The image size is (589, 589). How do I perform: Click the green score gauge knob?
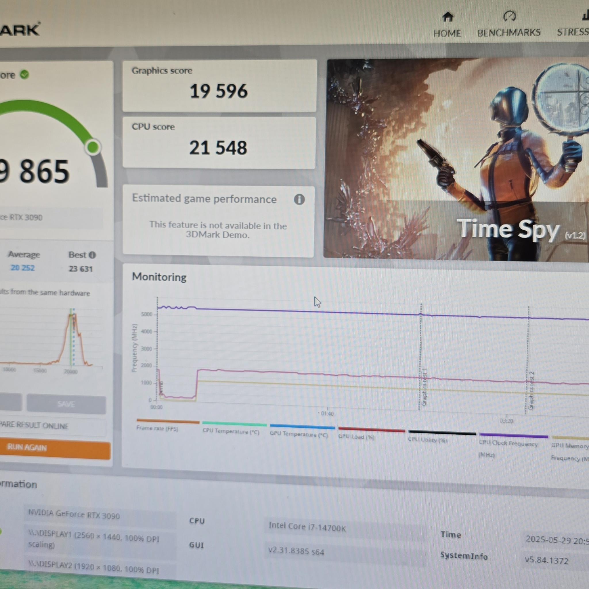[x=93, y=147]
